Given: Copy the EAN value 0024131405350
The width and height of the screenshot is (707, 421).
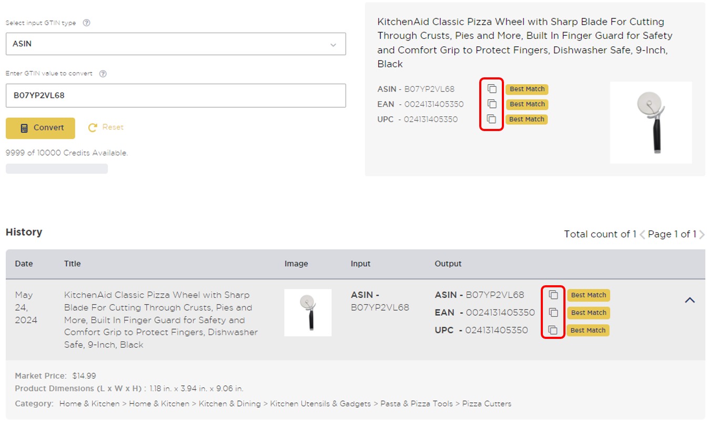Looking at the screenshot, I should (x=491, y=104).
